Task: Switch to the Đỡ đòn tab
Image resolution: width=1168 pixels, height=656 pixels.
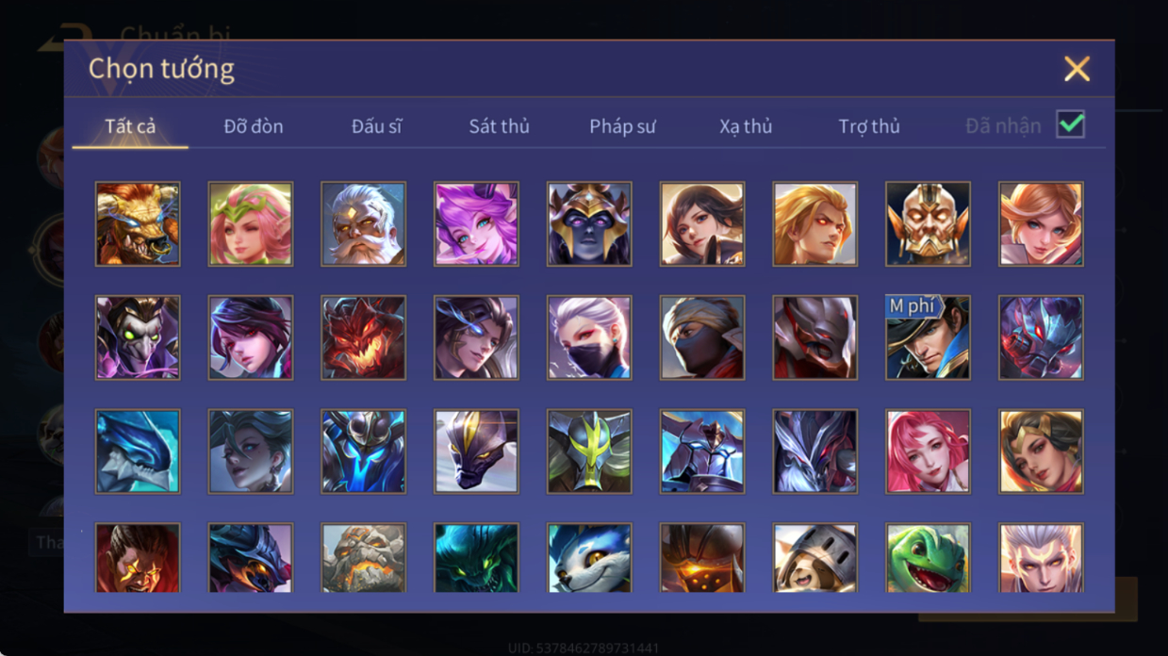Action: [x=254, y=126]
